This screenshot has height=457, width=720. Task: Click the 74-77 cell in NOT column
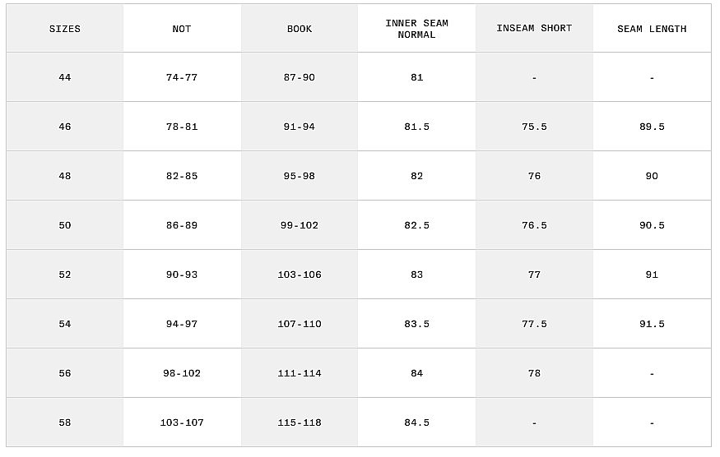coord(182,77)
